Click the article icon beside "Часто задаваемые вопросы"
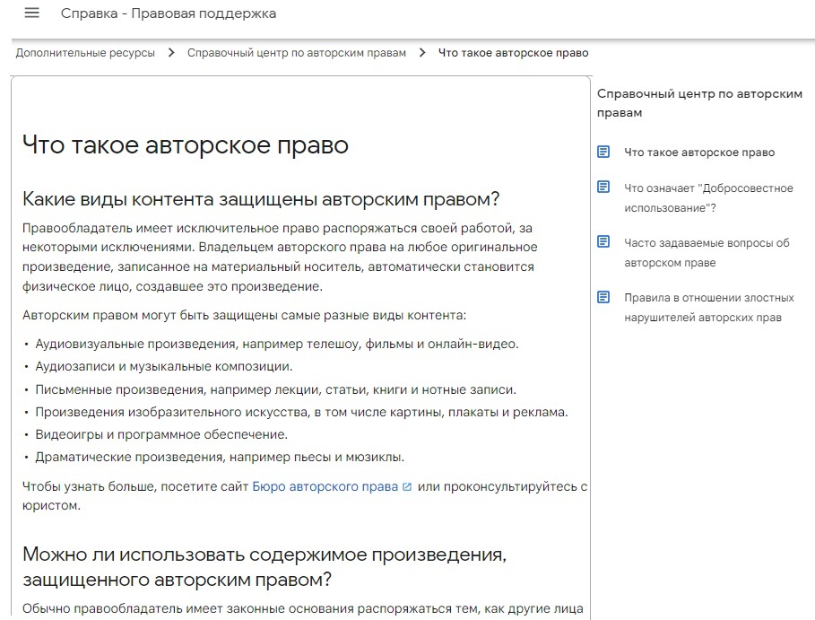 (x=604, y=242)
